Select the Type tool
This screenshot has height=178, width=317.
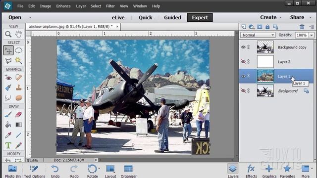[8, 145]
